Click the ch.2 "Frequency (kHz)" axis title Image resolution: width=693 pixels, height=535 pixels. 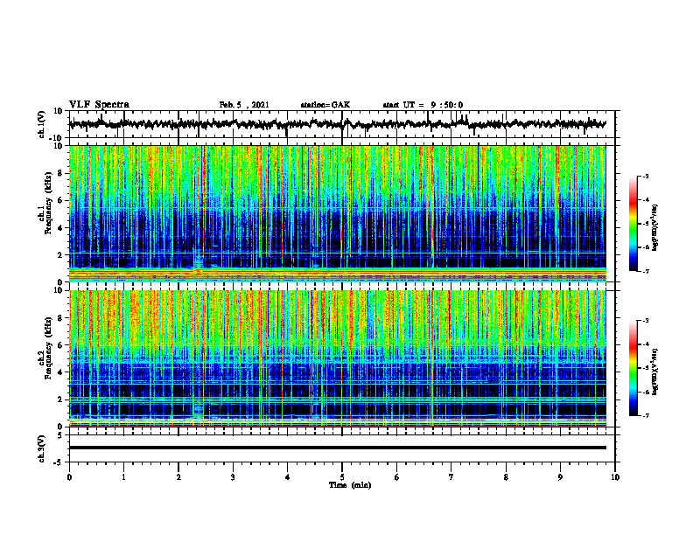(x=48, y=347)
